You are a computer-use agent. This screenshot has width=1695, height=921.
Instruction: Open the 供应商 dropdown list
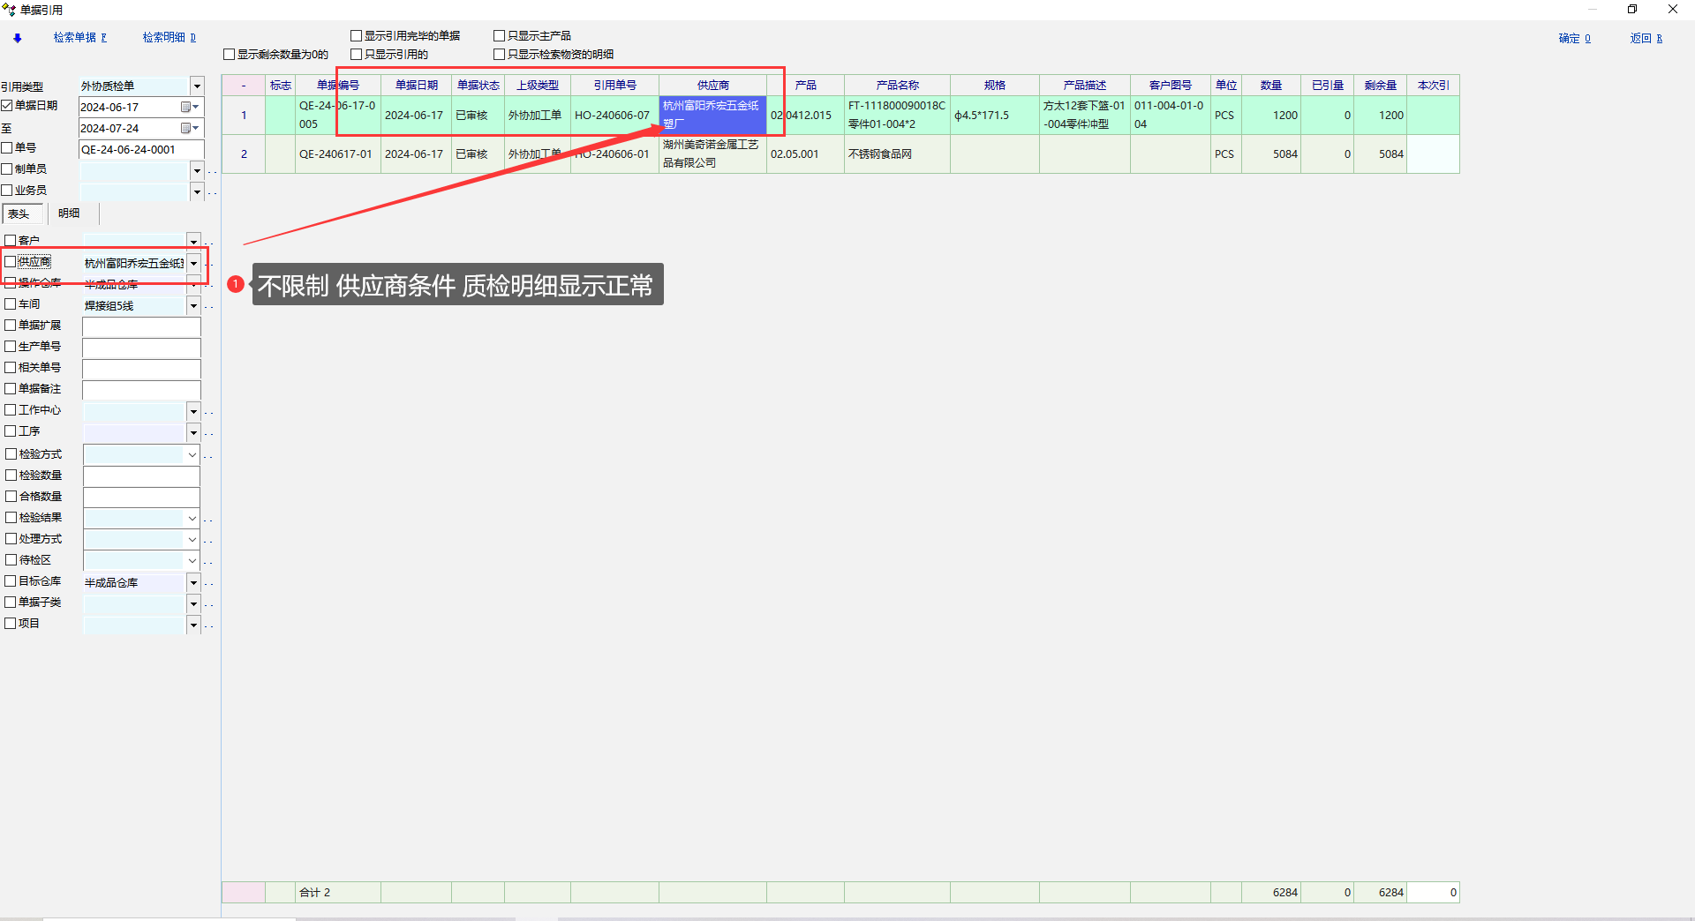click(193, 263)
